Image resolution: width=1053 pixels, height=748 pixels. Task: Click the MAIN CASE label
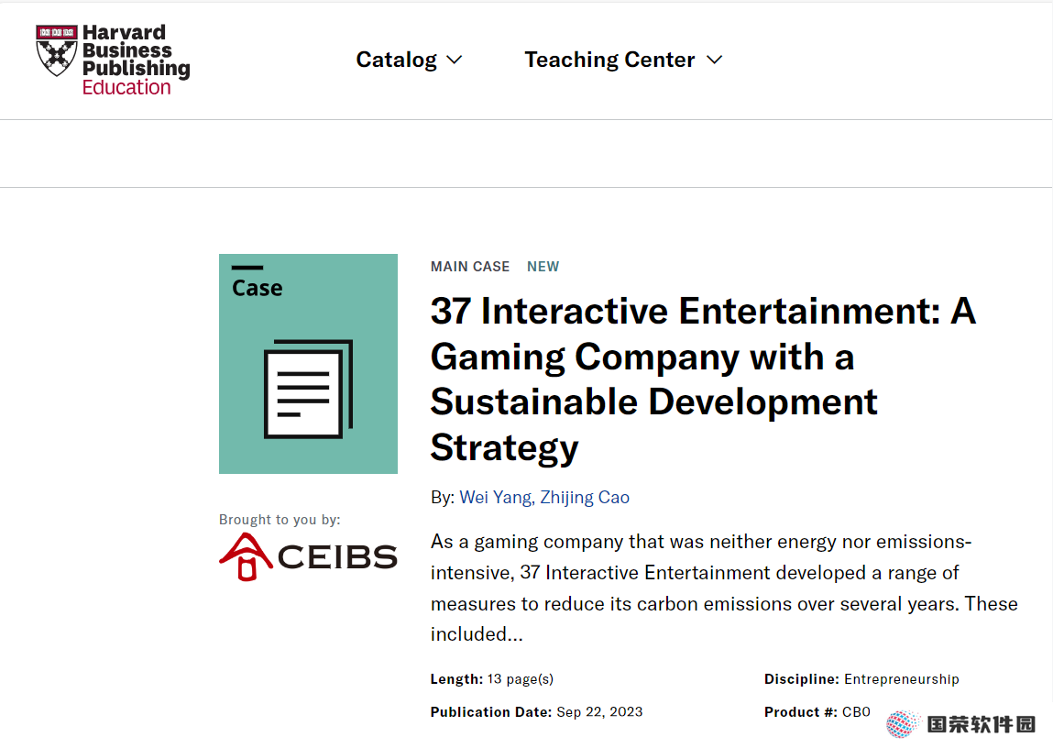coord(470,267)
